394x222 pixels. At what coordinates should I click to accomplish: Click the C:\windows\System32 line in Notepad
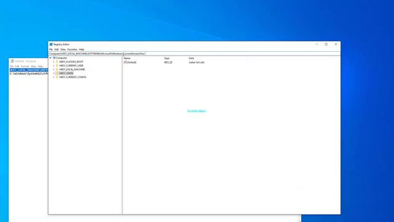coord(29,74)
